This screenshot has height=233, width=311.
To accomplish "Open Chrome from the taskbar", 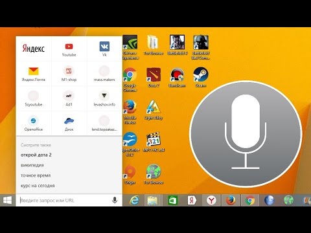I will (250, 201).
